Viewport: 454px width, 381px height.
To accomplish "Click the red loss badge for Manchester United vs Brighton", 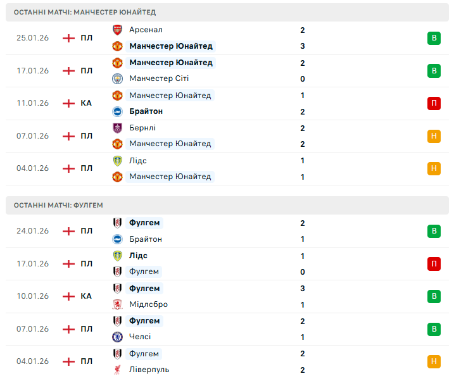I will pyautogui.click(x=434, y=103).
